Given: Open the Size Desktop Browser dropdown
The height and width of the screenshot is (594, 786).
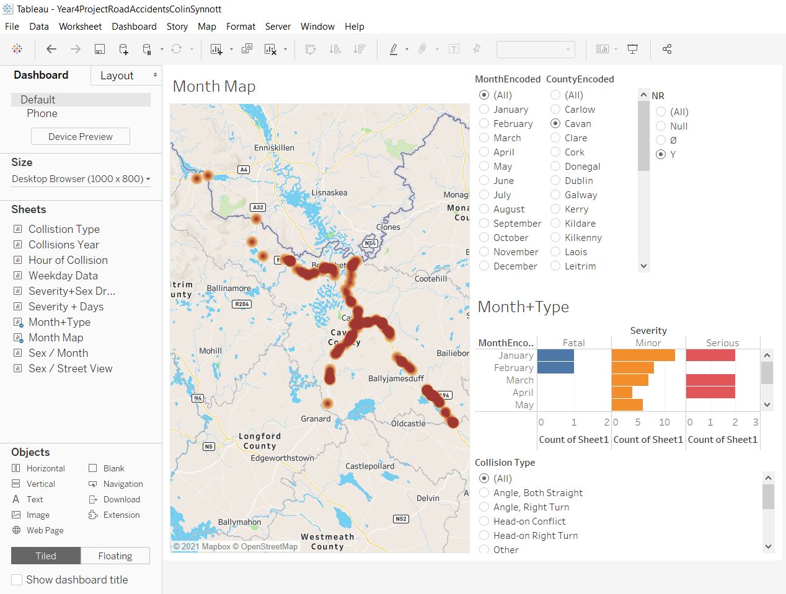Looking at the screenshot, I should tap(81, 179).
